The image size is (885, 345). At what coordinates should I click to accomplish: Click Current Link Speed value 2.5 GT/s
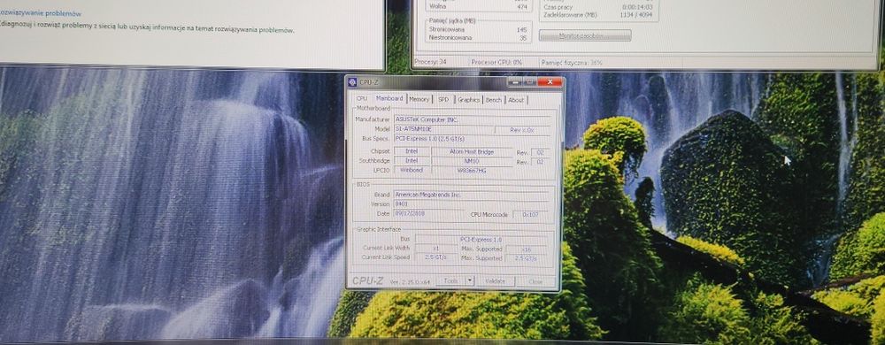[x=436, y=257]
